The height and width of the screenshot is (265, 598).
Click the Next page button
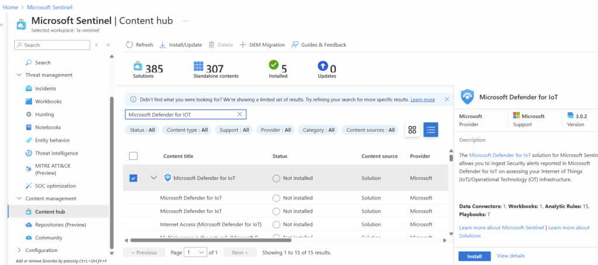pos(240,252)
